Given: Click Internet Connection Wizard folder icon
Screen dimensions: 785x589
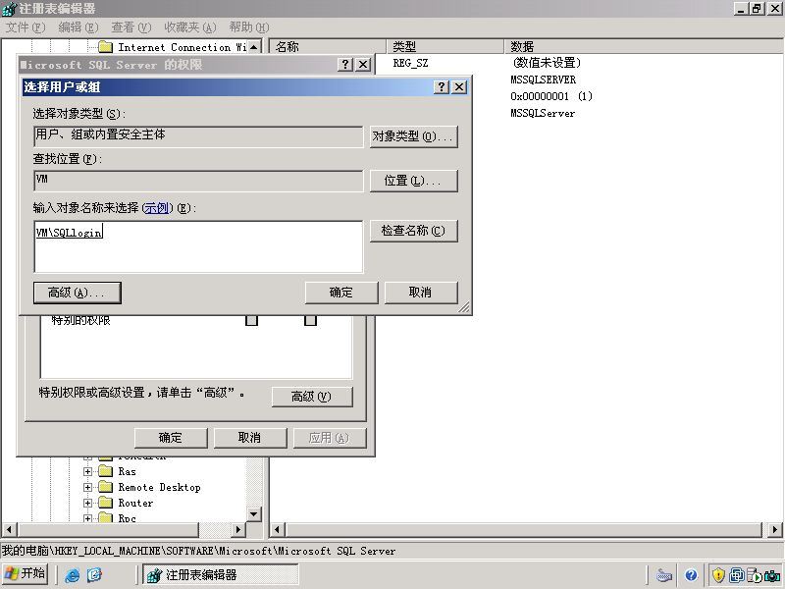Looking at the screenshot, I should click(105, 47).
